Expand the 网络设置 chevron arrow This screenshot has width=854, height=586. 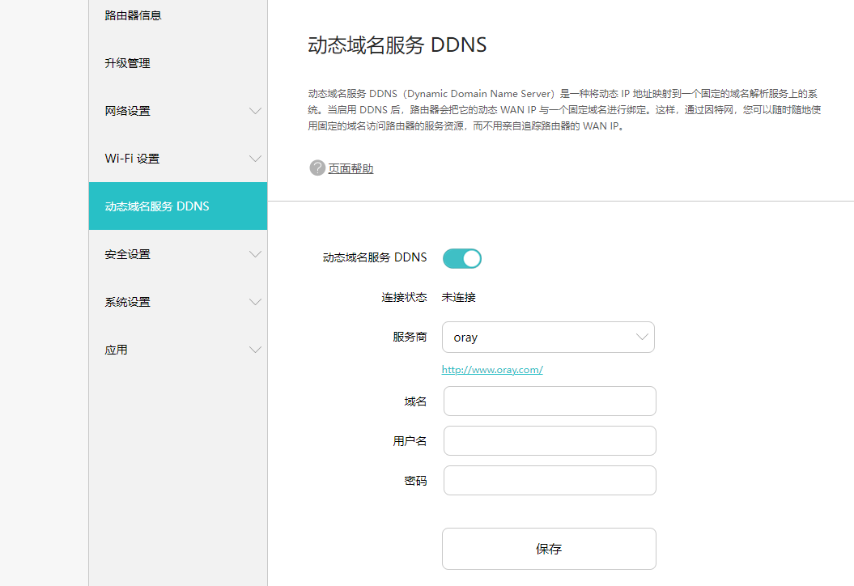(255, 111)
